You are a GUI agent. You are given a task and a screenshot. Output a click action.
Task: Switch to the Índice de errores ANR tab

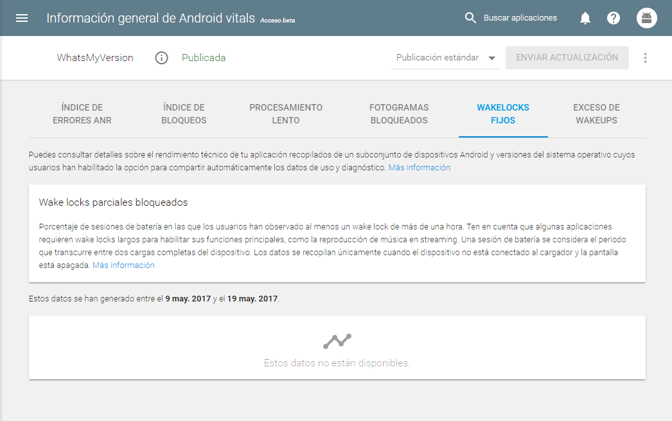click(82, 114)
